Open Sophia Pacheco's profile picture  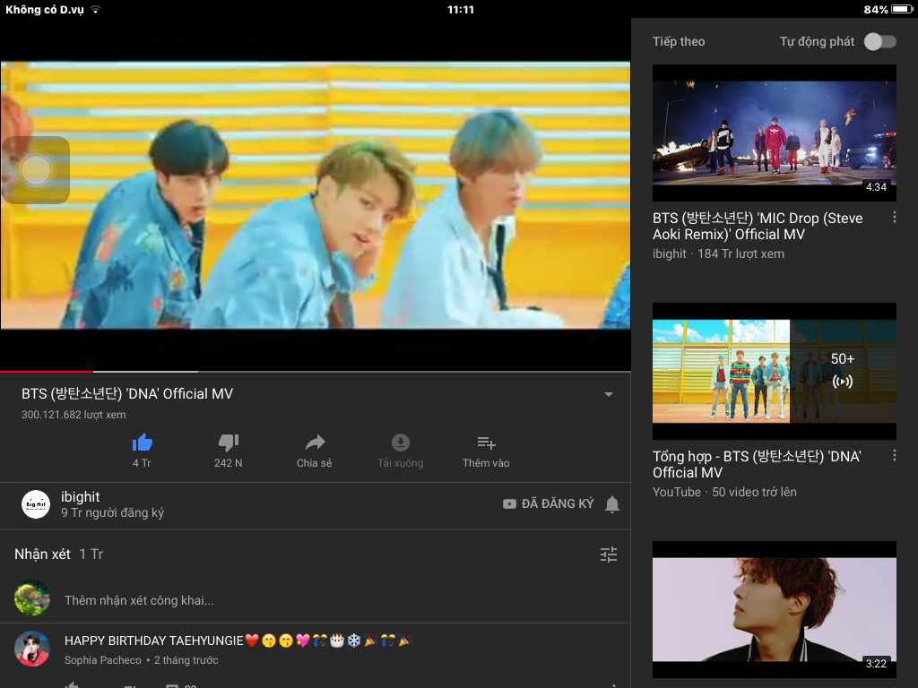[x=32, y=649]
